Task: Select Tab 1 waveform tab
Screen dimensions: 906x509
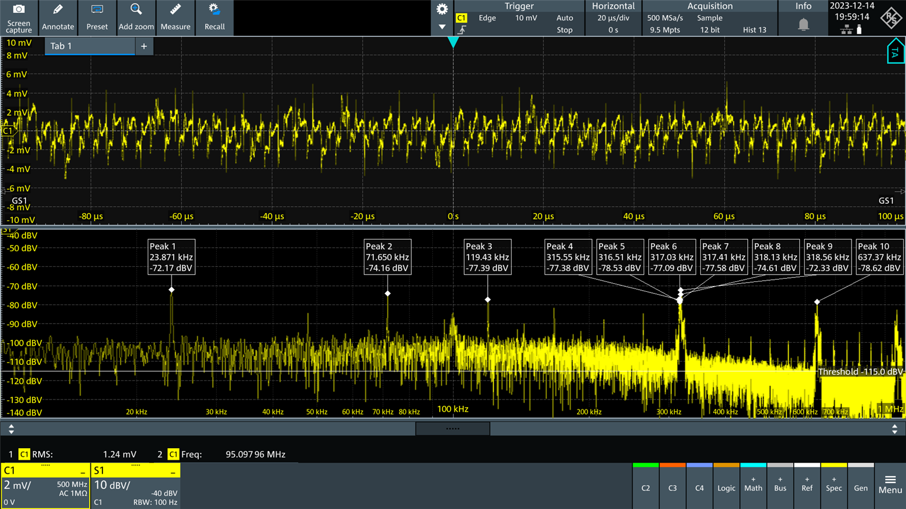Action: [89, 46]
